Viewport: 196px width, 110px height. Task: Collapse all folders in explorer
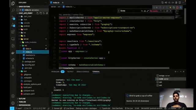click(47, 13)
